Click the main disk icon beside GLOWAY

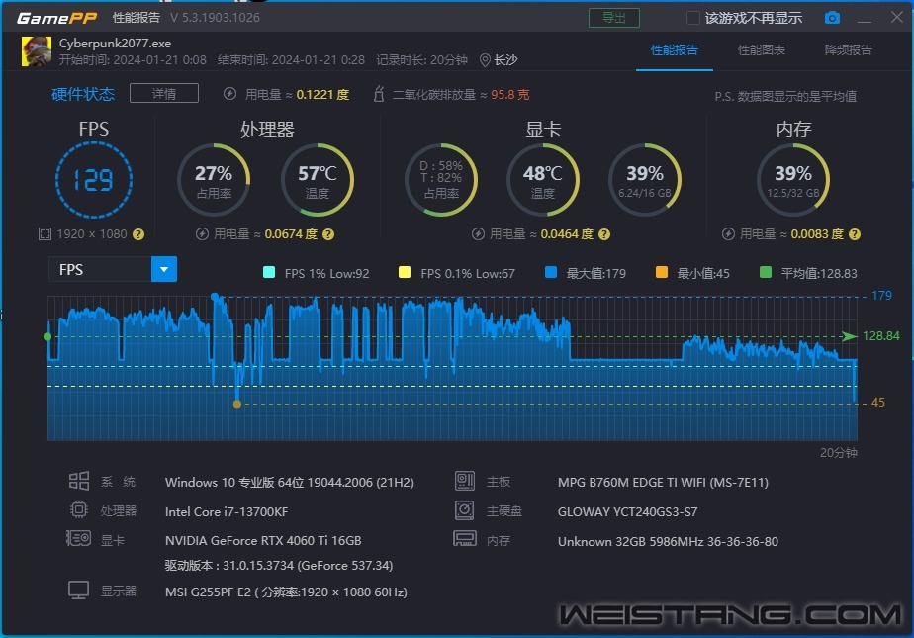[465, 510]
